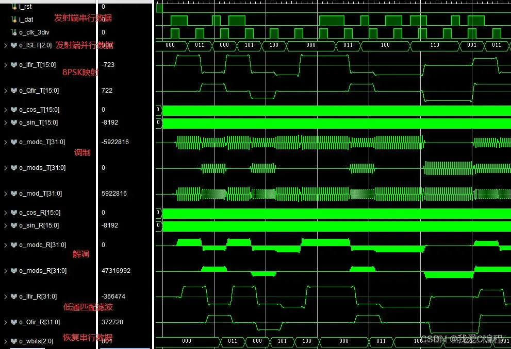Image resolution: width=511 pixels, height=349 pixels.
Task: Click the 101 segment in o_wbits waveform
Action: [282, 341]
